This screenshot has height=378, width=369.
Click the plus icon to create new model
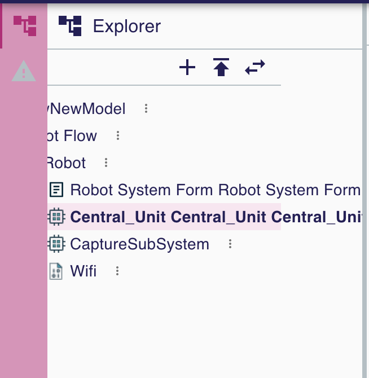coord(187,67)
